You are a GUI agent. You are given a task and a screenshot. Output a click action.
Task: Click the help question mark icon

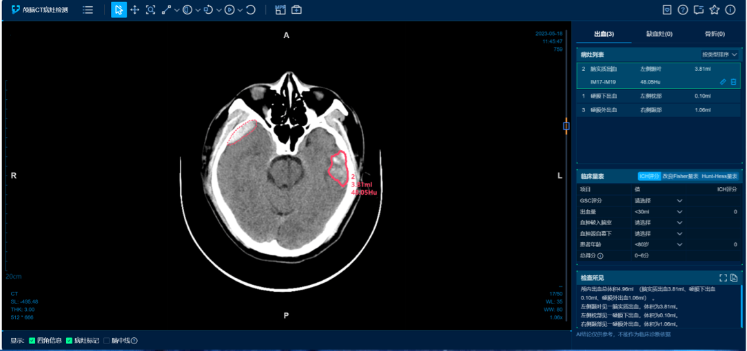pyautogui.click(x=683, y=10)
